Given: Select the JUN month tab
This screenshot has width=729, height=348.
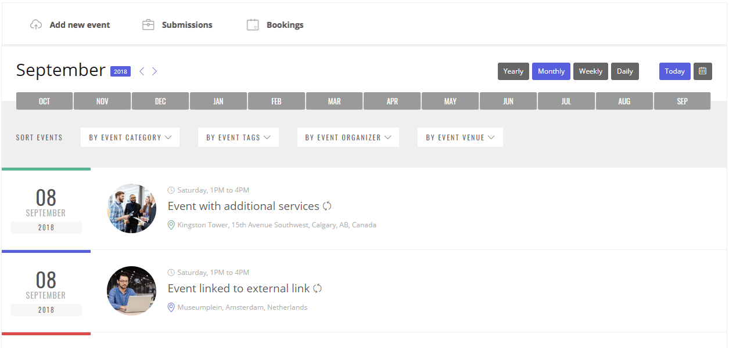Looking at the screenshot, I should pyautogui.click(x=508, y=101).
